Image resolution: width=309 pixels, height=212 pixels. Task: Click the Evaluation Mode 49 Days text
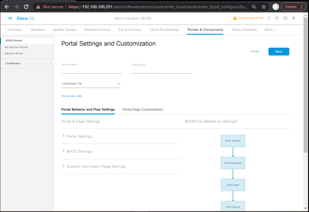pyautogui.click(x=251, y=18)
